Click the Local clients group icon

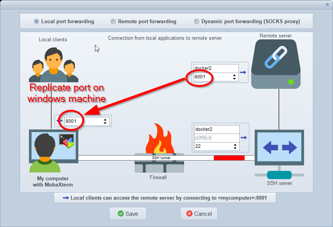pyautogui.click(x=53, y=62)
